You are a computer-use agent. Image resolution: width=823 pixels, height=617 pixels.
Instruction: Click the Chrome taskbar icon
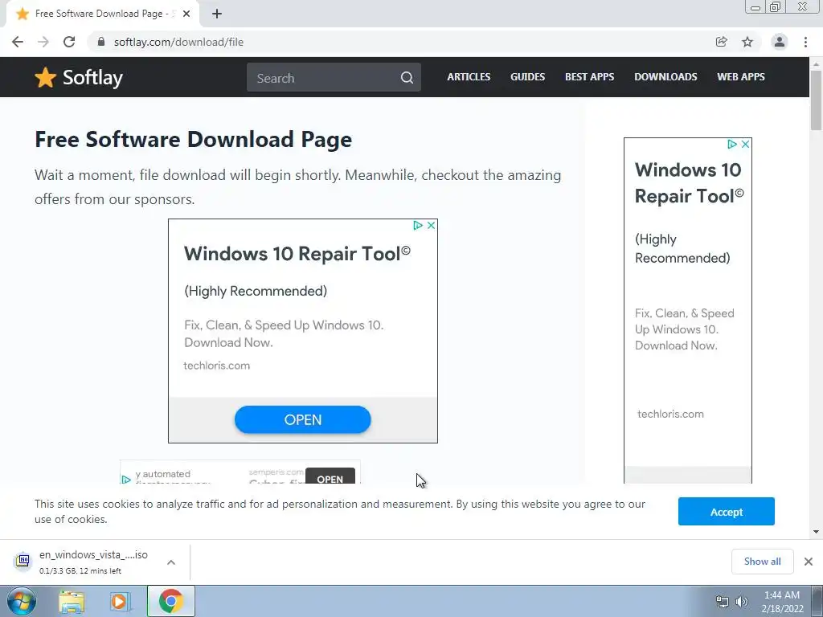tap(171, 601)
